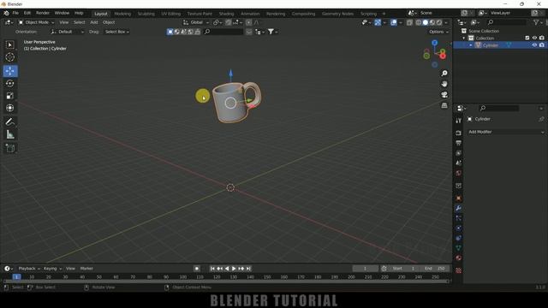548x308 pixels.
Task: Select the Measure tool
Action: pos(10,134)
